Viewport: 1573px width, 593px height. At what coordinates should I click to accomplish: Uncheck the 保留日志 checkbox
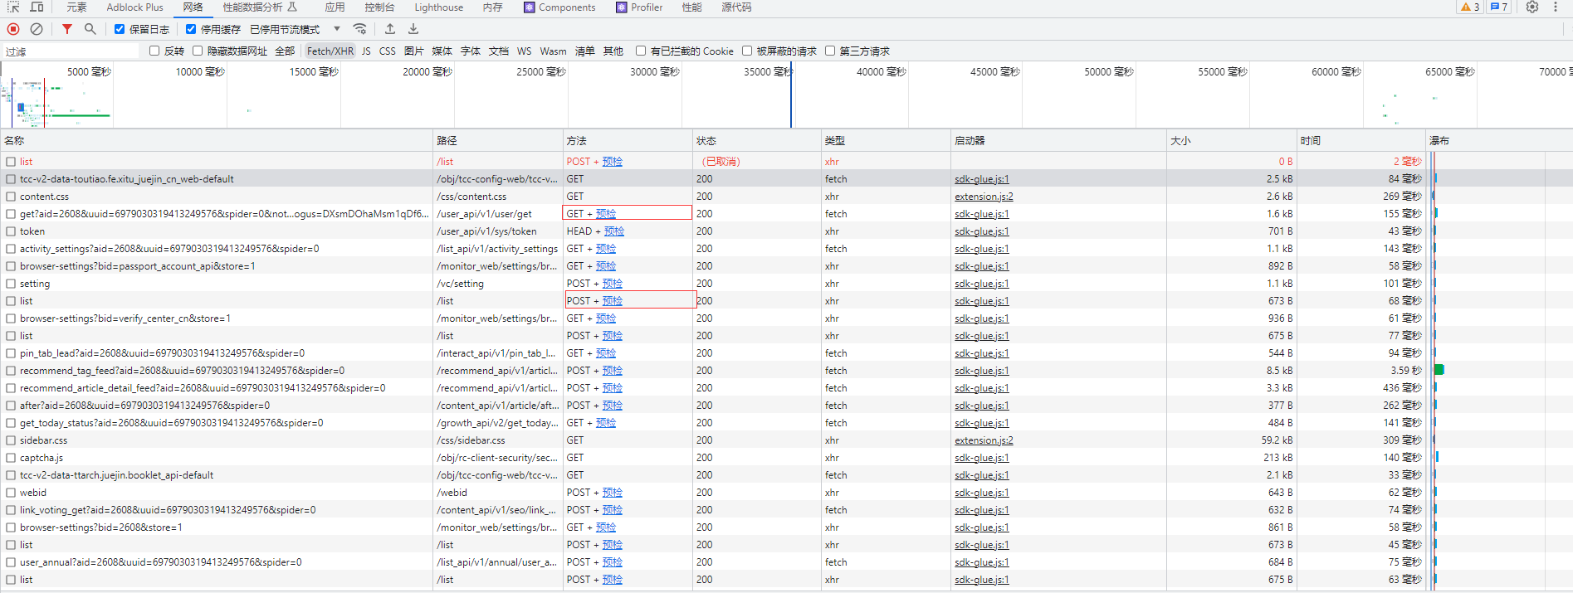120,29
